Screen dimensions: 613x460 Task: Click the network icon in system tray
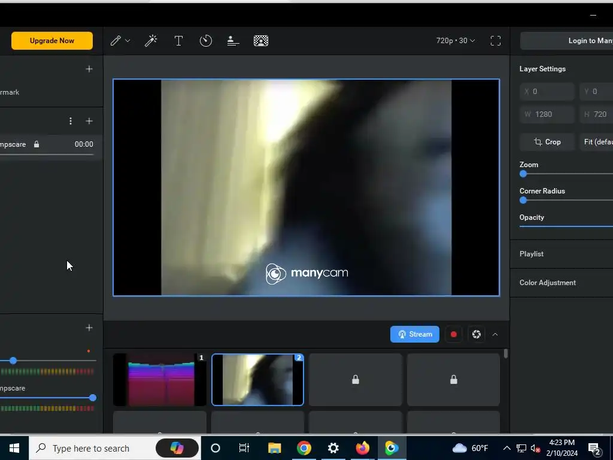[x=521, y=448]
